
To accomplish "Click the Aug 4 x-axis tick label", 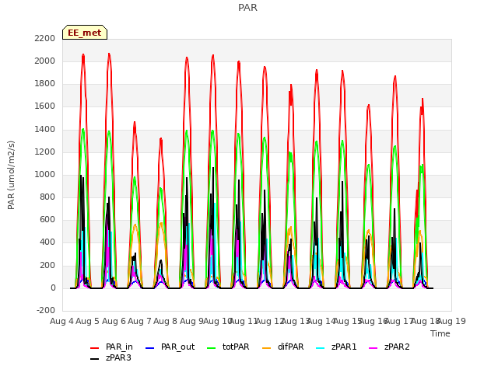I will point(61,321).
